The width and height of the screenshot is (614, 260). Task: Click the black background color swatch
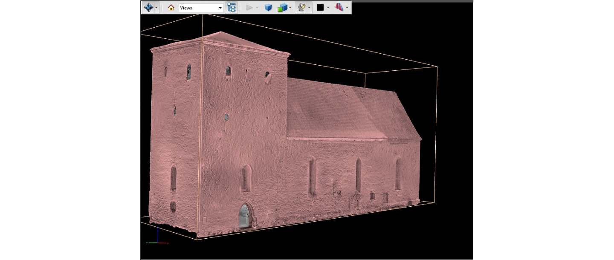pyautogui.click(x=321, y=7)
